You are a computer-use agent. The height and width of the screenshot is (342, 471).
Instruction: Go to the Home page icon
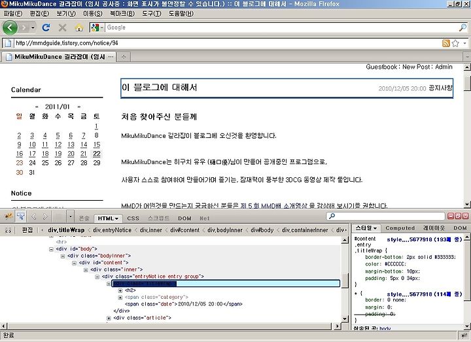click(79, 27)
